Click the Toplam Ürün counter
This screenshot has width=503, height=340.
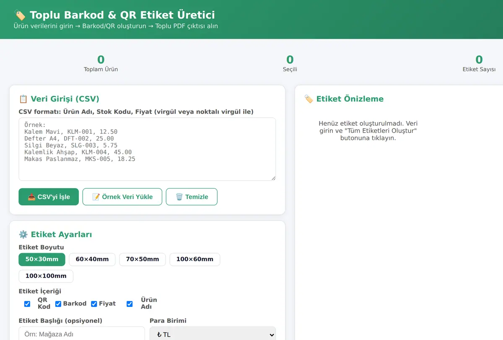(x=101, y=63)
